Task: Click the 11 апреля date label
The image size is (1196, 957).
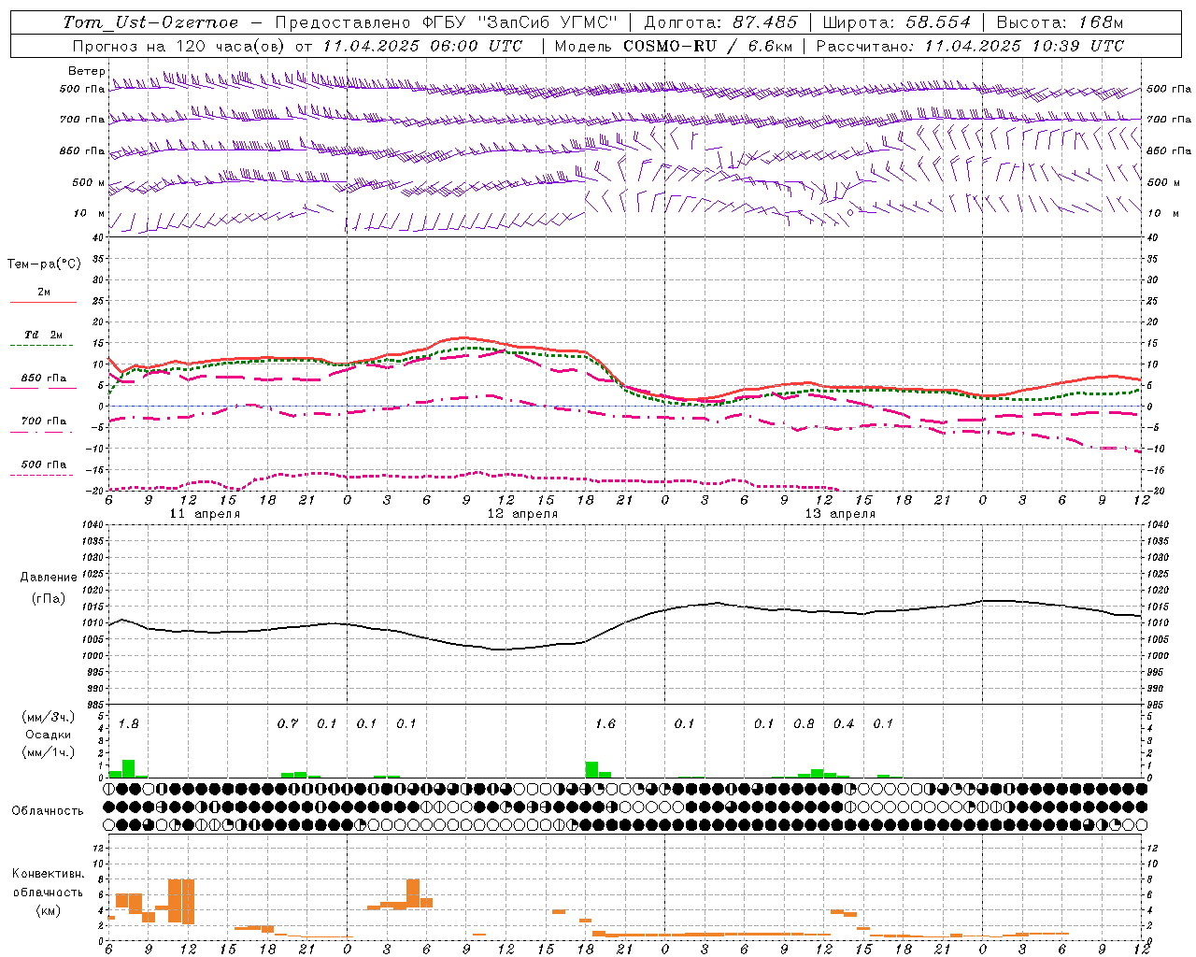Action: click(205, 514)
